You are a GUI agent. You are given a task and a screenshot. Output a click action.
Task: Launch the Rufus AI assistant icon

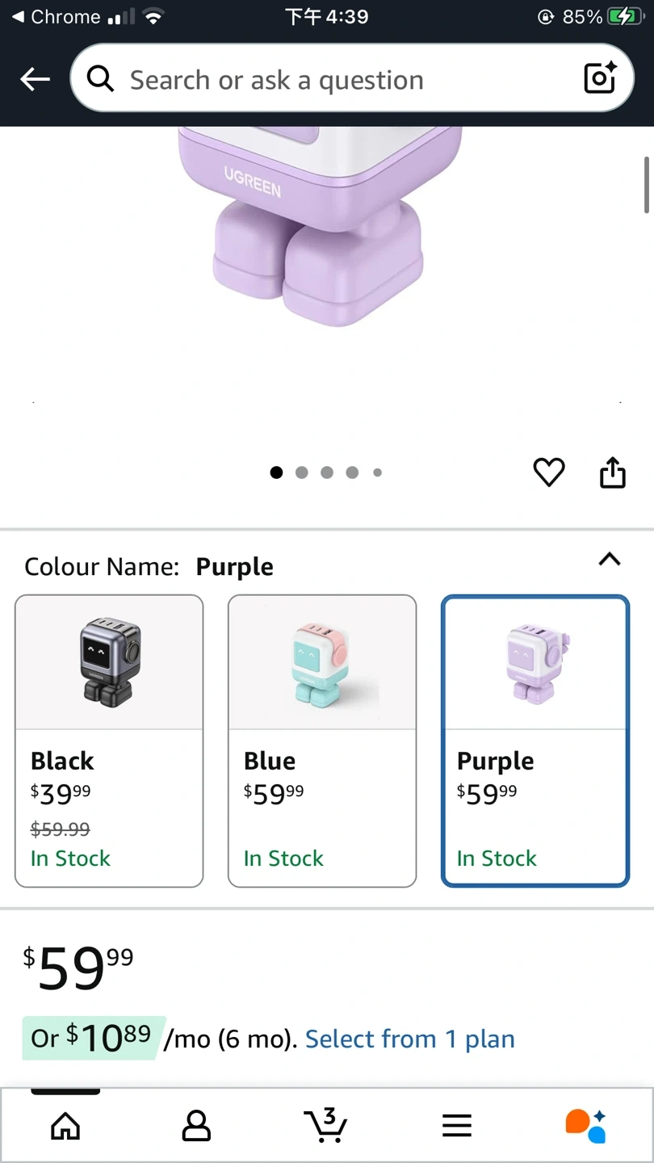click(x=586, y=1125)
